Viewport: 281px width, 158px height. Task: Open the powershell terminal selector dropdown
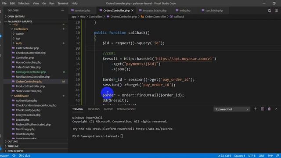point(232,109)
